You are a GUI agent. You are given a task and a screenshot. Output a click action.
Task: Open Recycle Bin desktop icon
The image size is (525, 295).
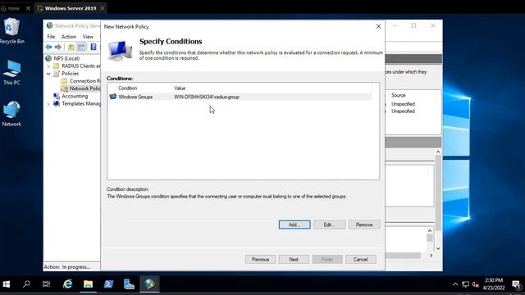click(11, 30)
